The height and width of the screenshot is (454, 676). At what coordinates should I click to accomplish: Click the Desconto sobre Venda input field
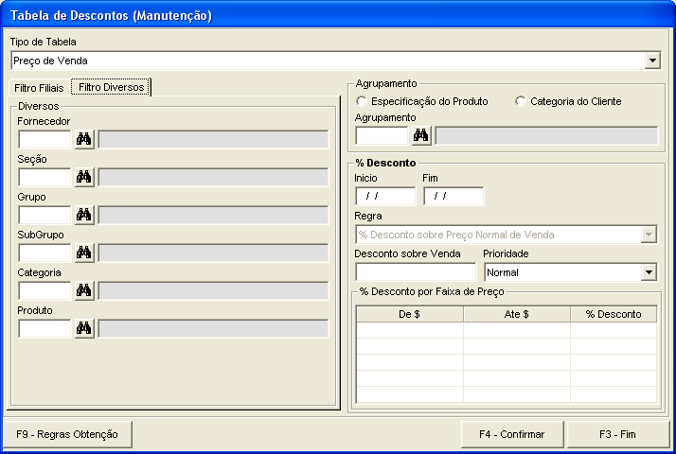(x=416, y=272)
